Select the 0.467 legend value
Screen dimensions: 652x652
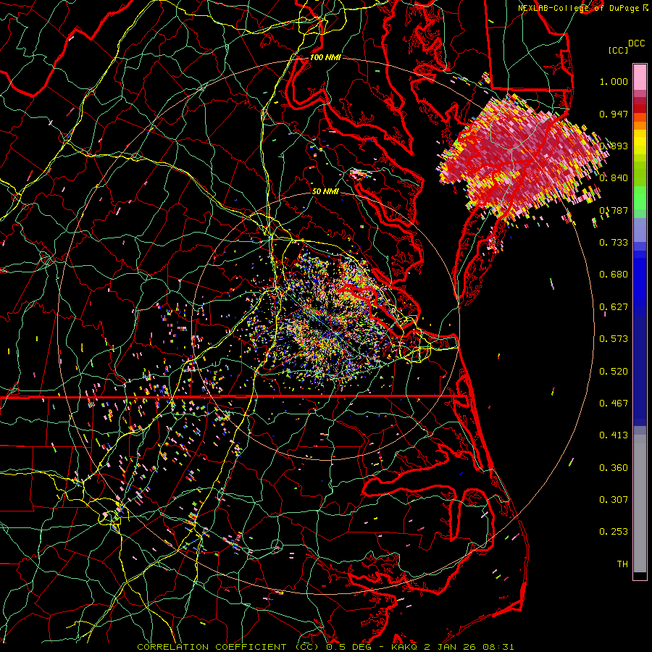[x=614, y=404]
